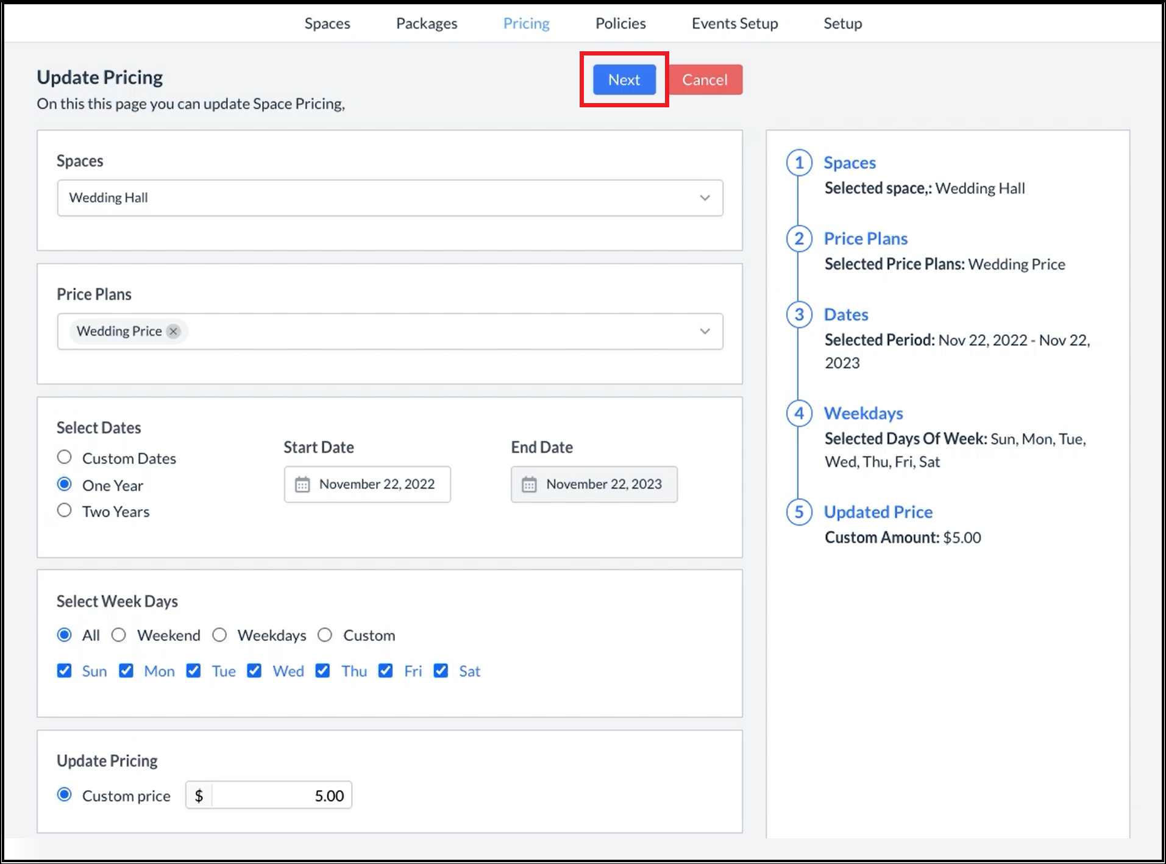Uncheck the Sun checkbox

point(64,671)
